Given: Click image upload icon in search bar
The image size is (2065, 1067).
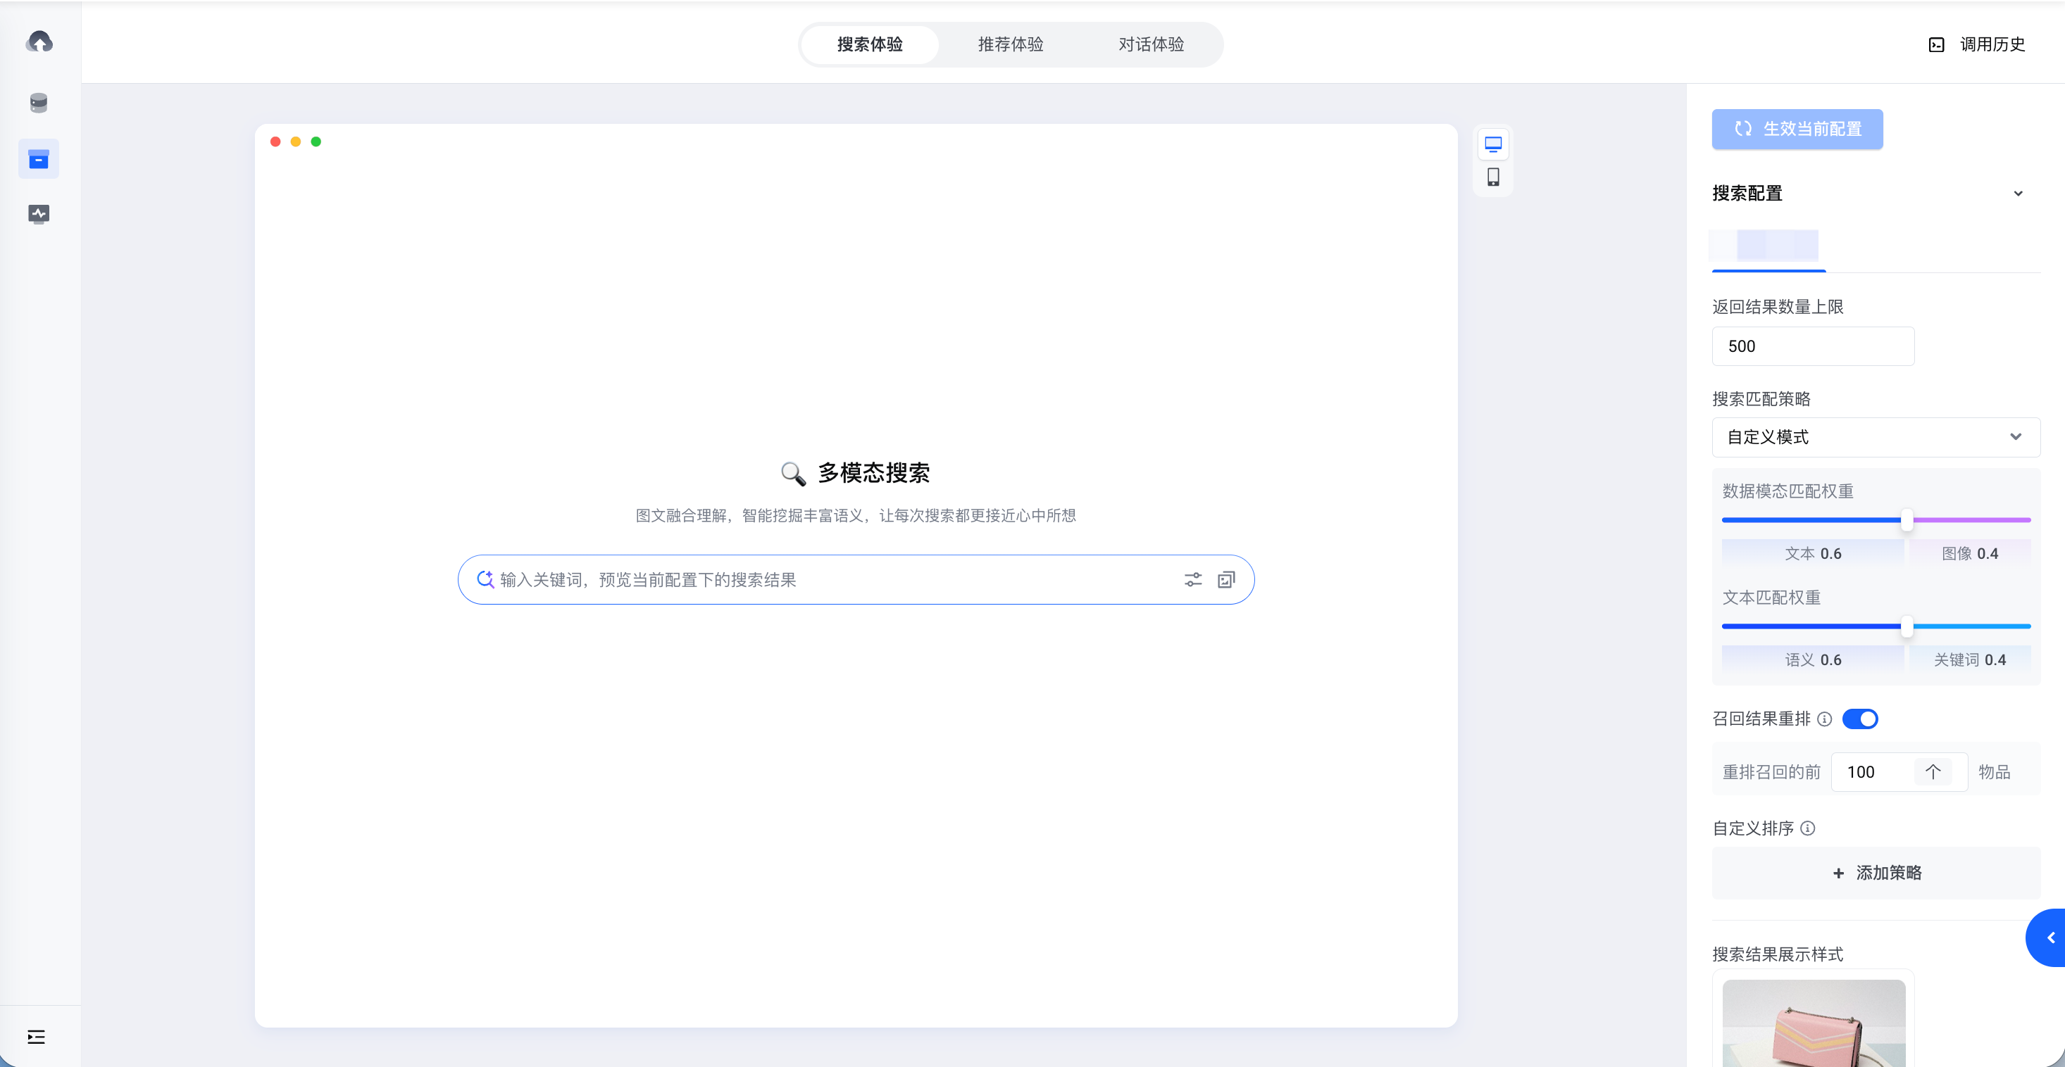Looking at the screenshot, I should pos(1226,580).
